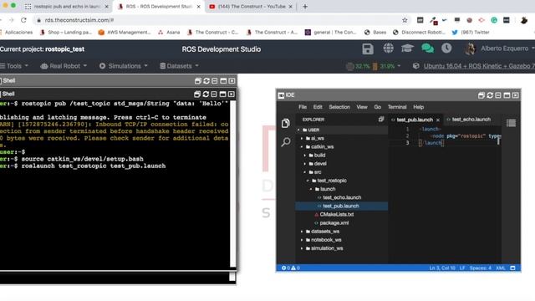Detach the front Shell window with the popup icon
Image resolution: width=535 pixels, height=301 pixels.
(197, 94)
